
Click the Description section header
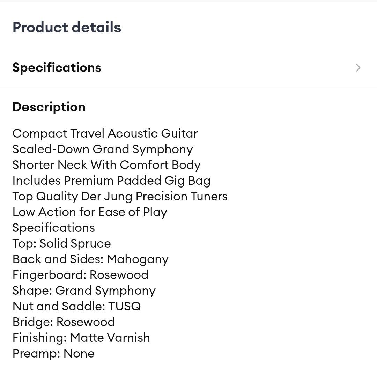click(x=49, y=107)
